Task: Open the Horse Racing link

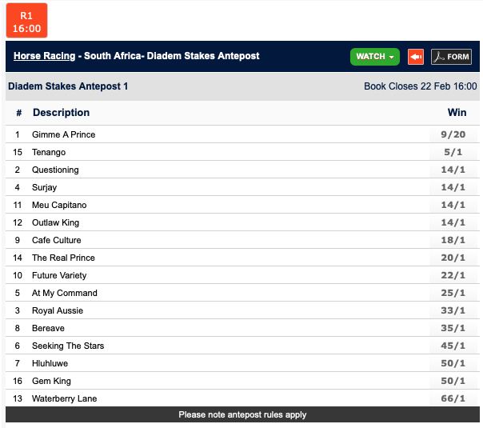Action: pos(44,56)
